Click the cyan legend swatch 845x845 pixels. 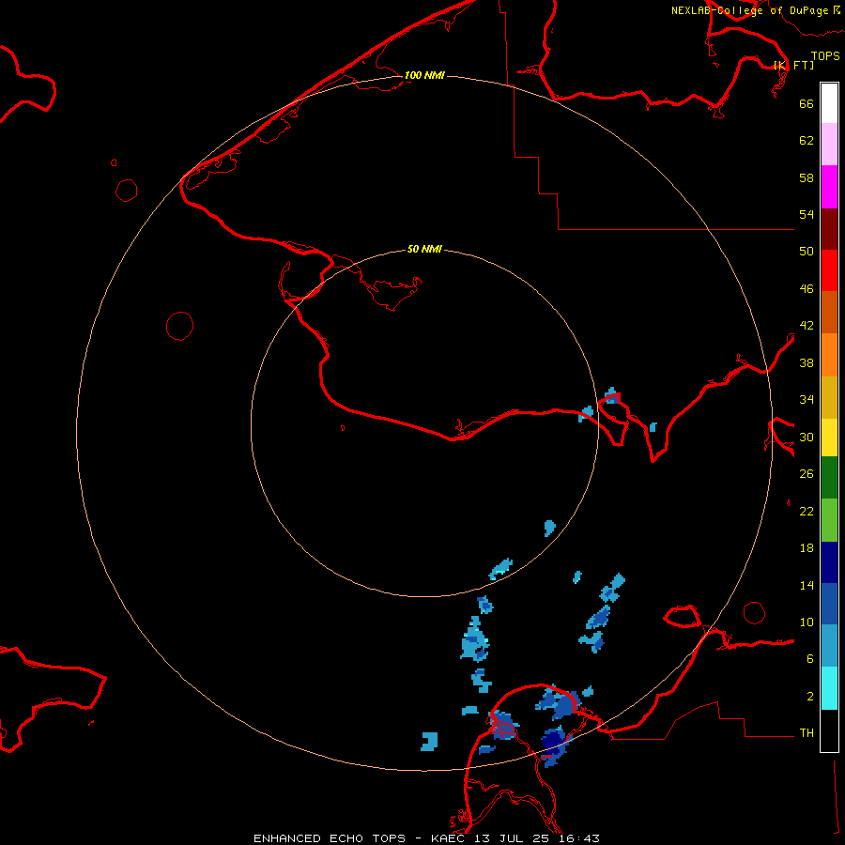tap(829, 688)
